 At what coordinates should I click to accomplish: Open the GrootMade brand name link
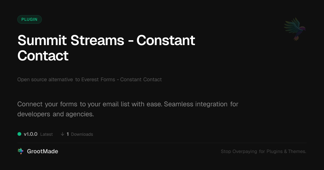(42, 151)
